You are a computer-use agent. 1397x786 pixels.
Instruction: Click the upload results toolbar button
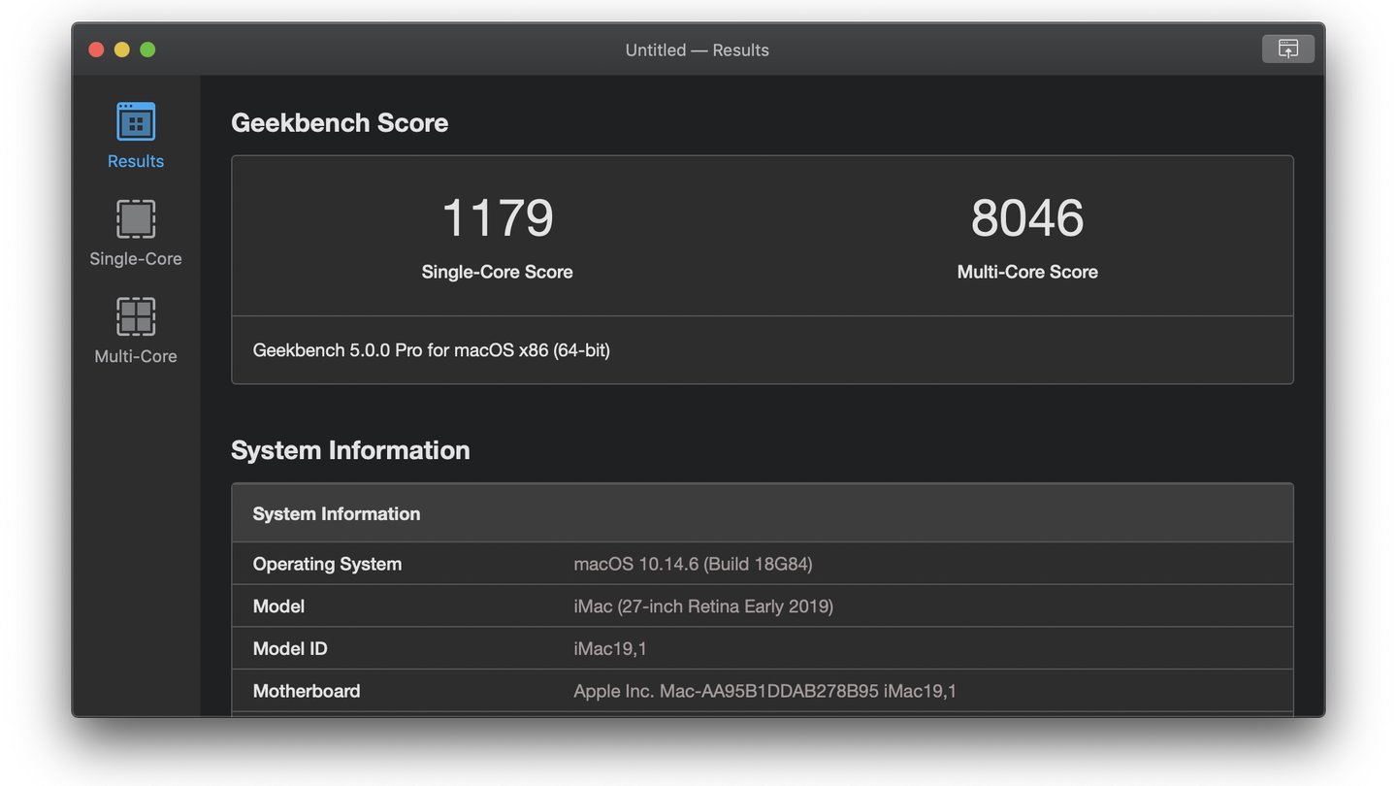tap(1287, 49)
